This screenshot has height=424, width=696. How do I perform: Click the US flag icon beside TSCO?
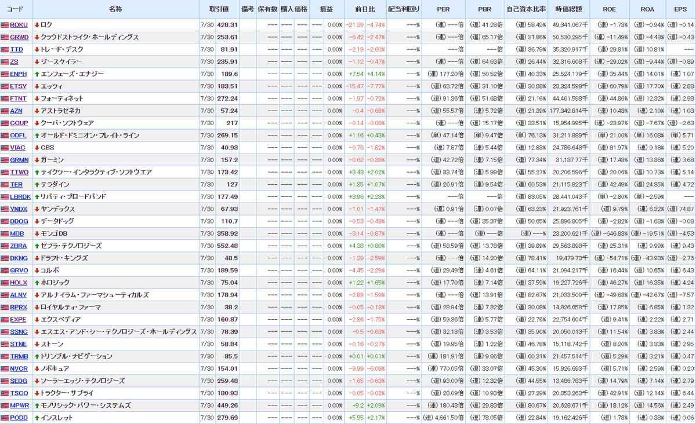(x=5, y=393)
